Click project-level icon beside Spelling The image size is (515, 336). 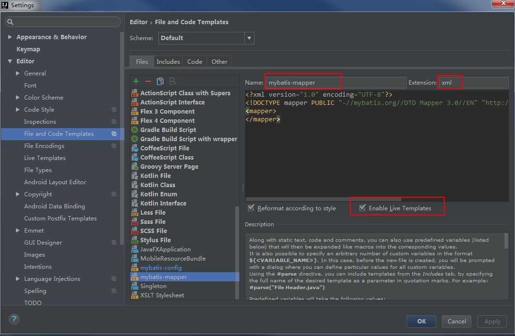point(114,291)
